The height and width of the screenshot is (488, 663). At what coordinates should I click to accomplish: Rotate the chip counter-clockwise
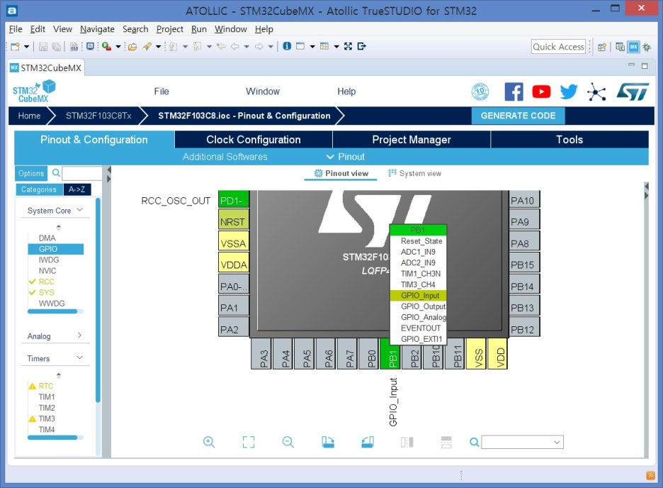(368, 442)
